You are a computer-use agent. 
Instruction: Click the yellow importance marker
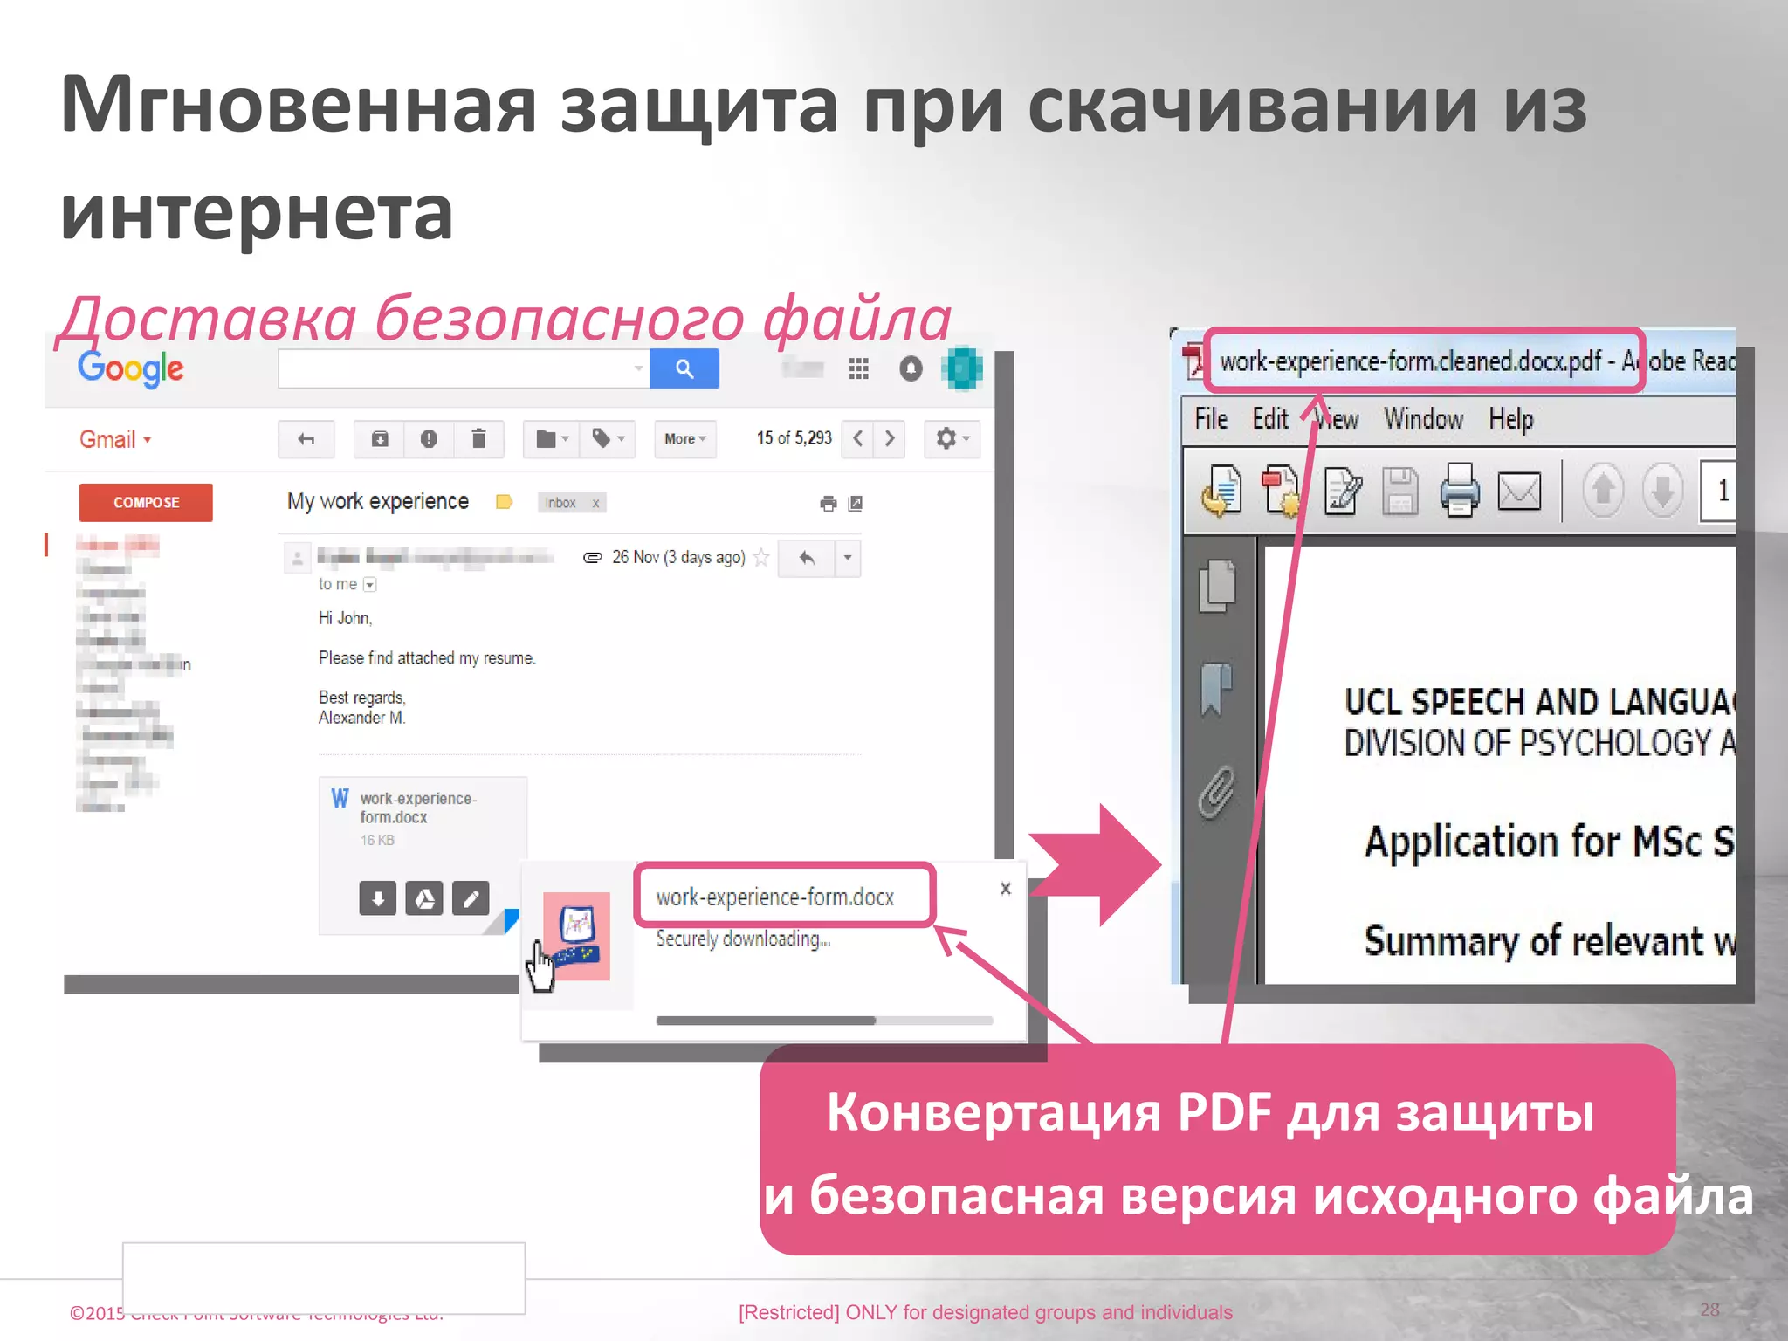pos(504,502)
